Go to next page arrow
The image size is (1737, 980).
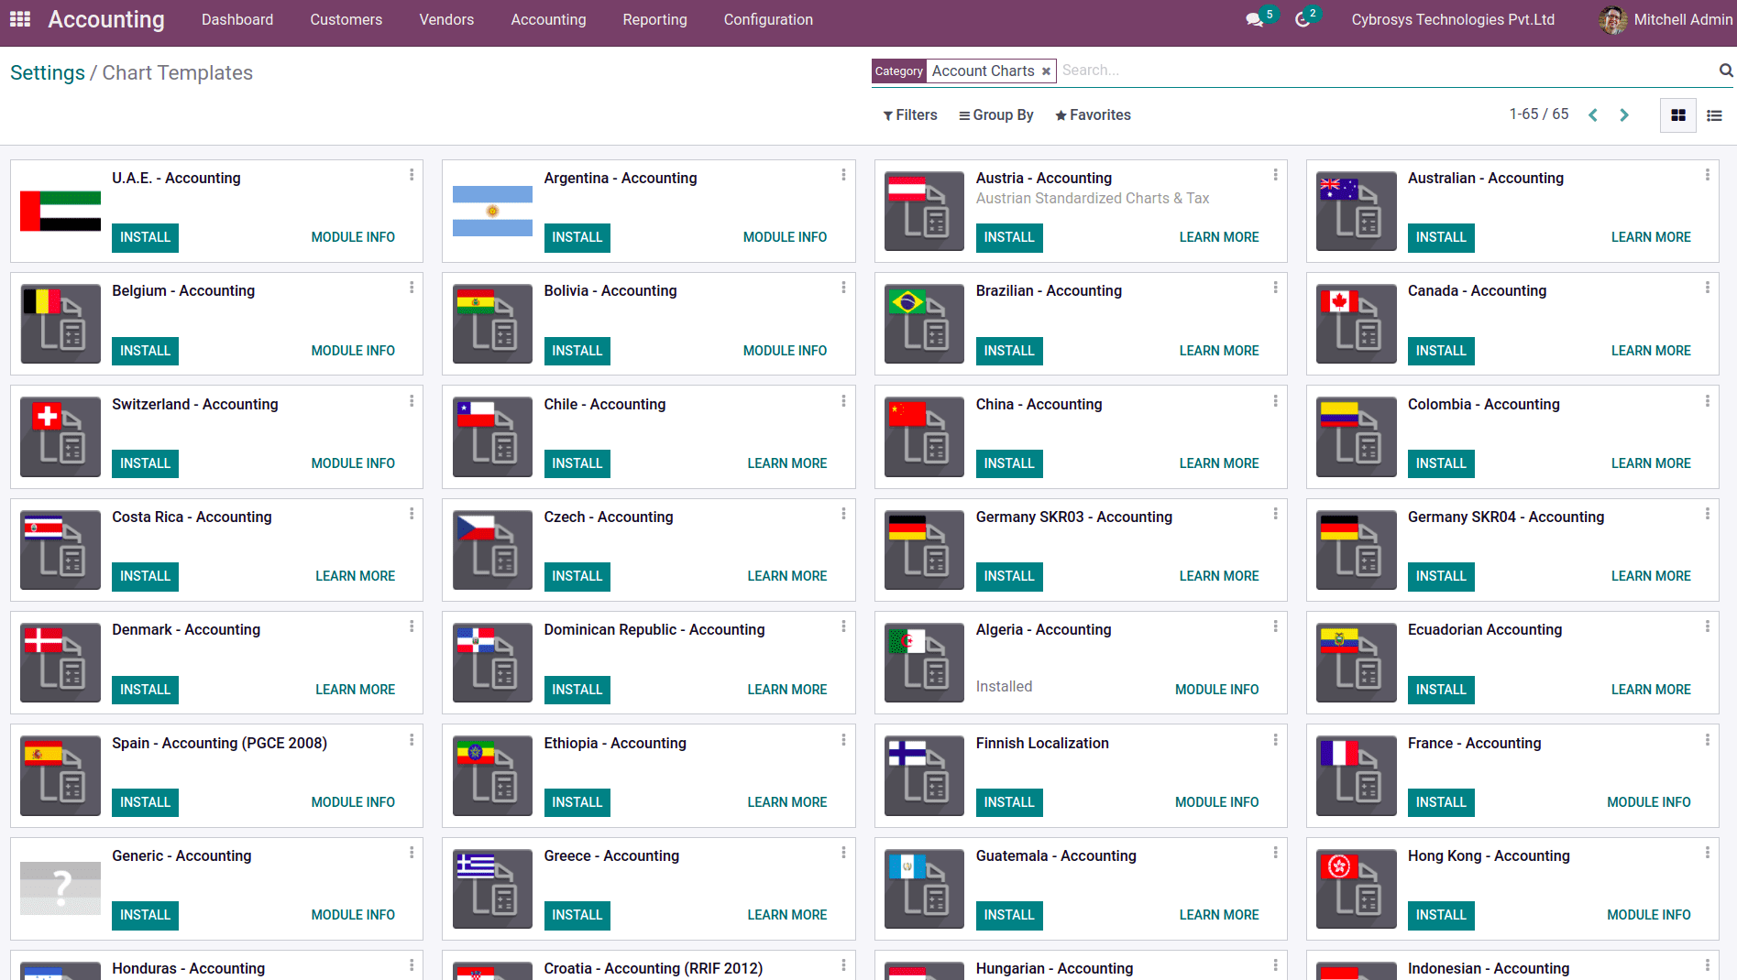pyautogui.click(x=1624, y=115)
